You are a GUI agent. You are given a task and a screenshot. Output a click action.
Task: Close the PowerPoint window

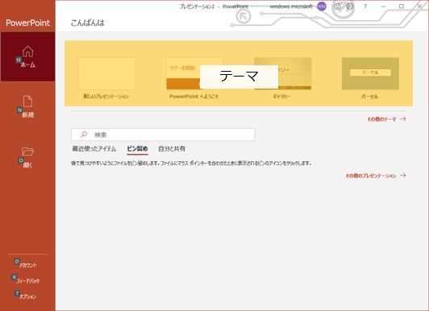coord(419,6)
